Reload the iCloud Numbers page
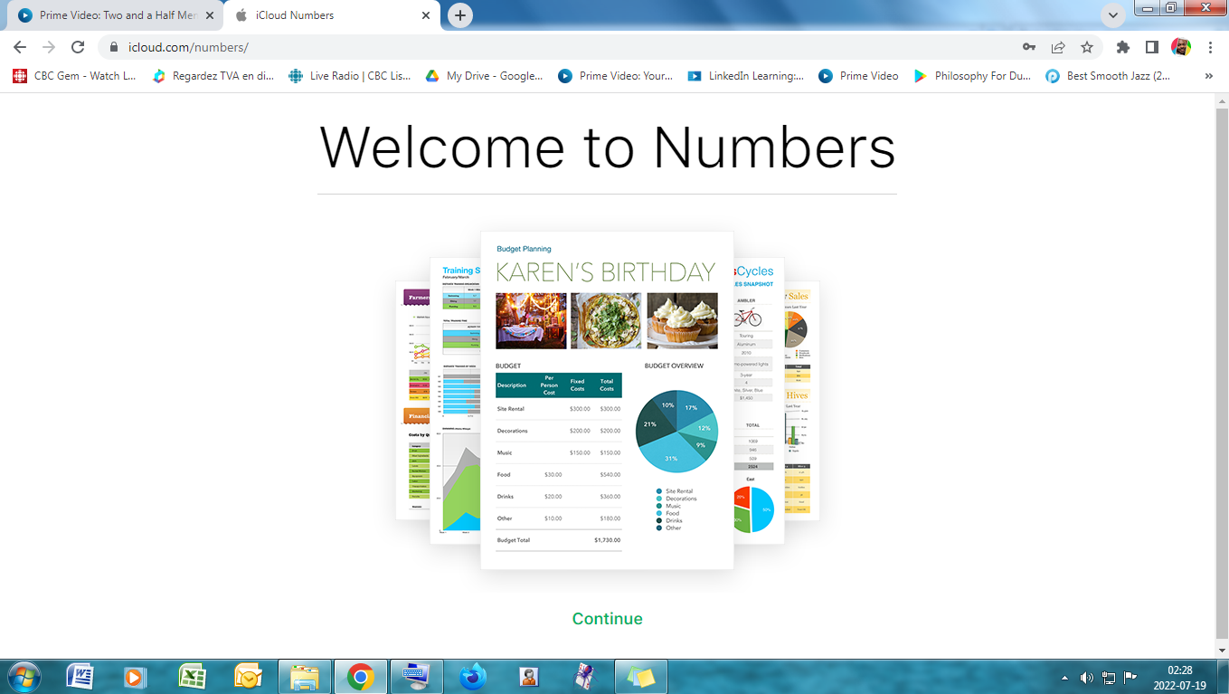The width and height of the screenshot is (1229, 694). tap(78, 47)
